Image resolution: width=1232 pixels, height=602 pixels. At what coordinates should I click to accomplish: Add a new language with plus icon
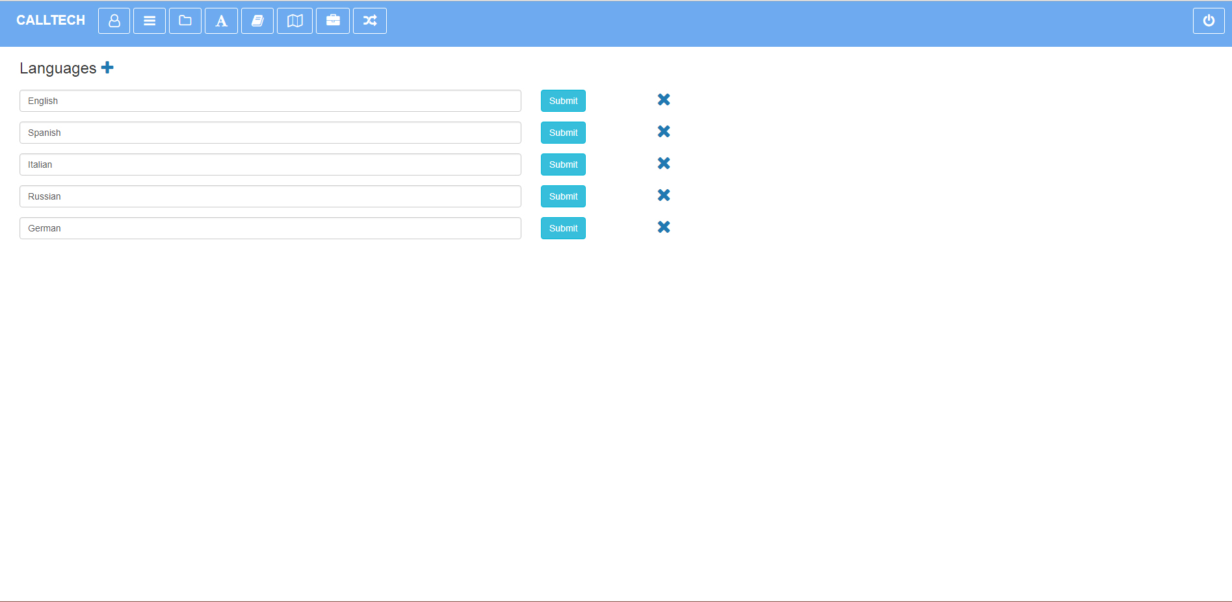[107, 68]
